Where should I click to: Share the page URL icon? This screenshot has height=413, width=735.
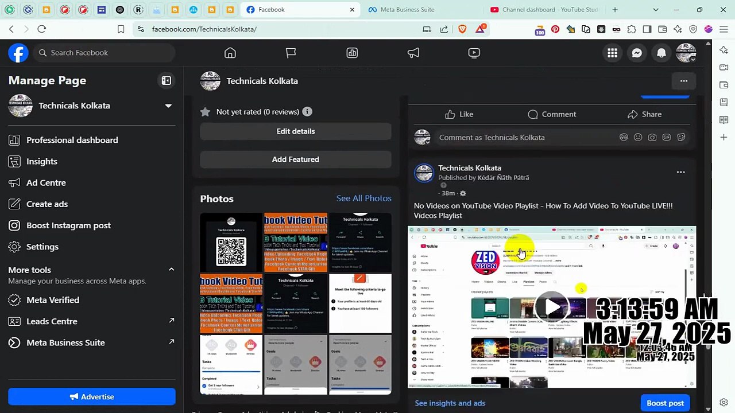[x=444, y=29]
